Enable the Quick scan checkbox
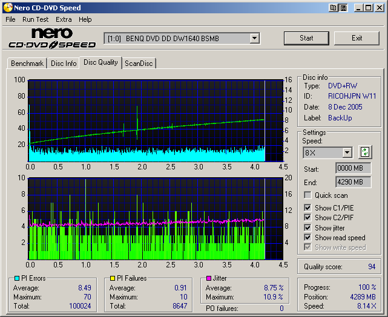388x317 pixels. coord(307,195)
